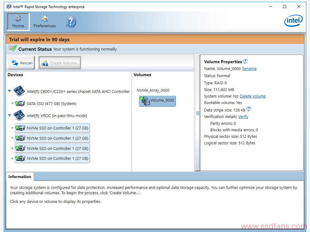310x232 pixels.
Task: Select the SATA SSD (477 GB) drive icon
Action: coord(20,103)
